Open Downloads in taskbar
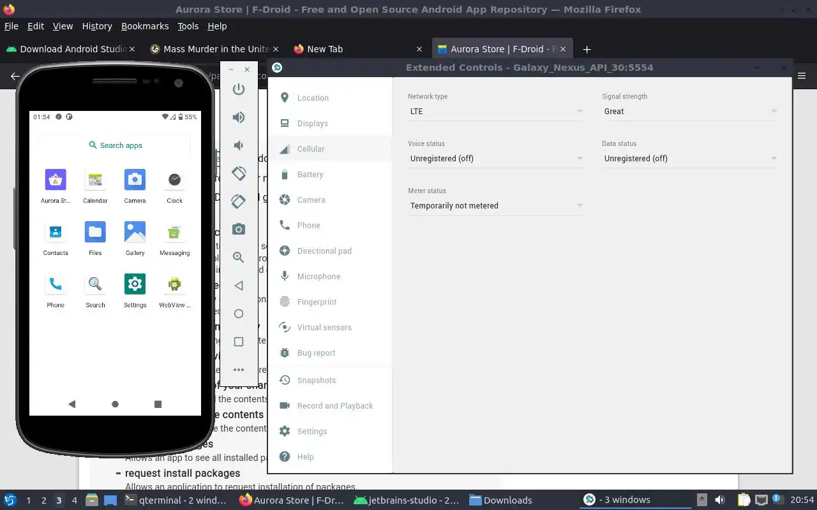 501,500
